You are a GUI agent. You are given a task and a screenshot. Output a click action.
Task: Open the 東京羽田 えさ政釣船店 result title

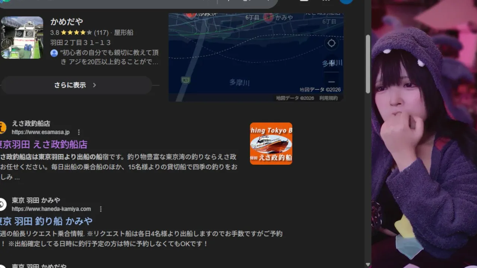tap(43, 144)
